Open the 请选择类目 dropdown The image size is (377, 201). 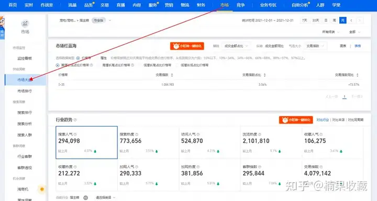(x=106, y=198)
